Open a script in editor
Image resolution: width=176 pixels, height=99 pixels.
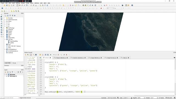click(x=40, y=55)
